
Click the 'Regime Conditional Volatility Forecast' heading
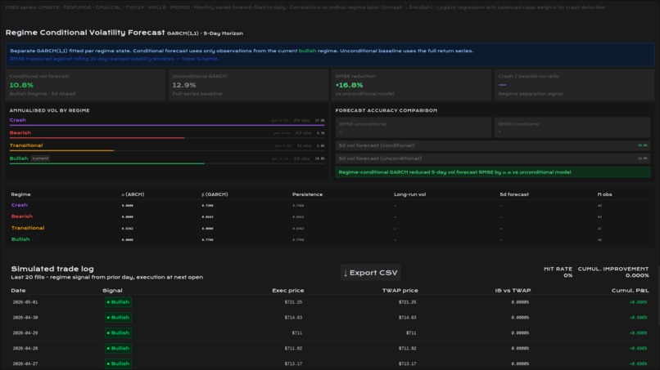coord(85,33)
